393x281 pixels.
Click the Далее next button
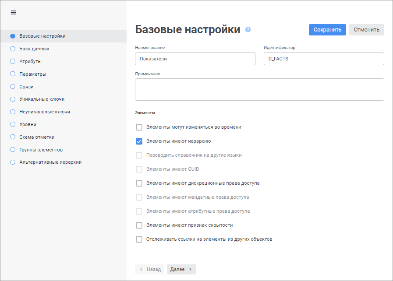pyautogui.click(x=181, y=269)
